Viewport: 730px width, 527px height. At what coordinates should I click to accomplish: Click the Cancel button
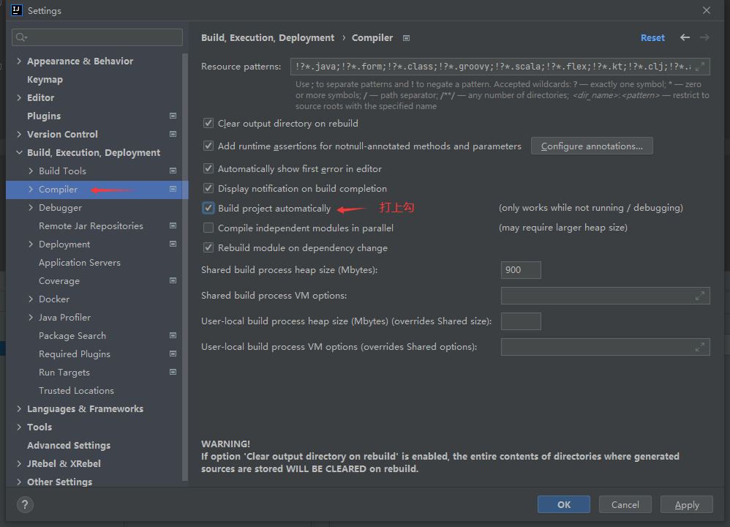[625, 504]
